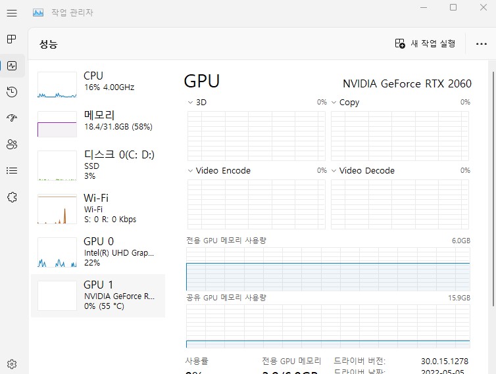496x374 pixels.
Task: Click the 18.4/31.8GB (58%) memory value
Action: [118, 127]
